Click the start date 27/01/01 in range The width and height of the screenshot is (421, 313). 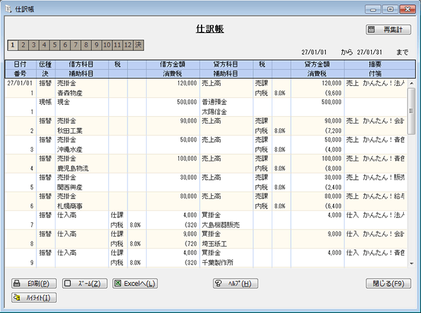tap(314, 52)
